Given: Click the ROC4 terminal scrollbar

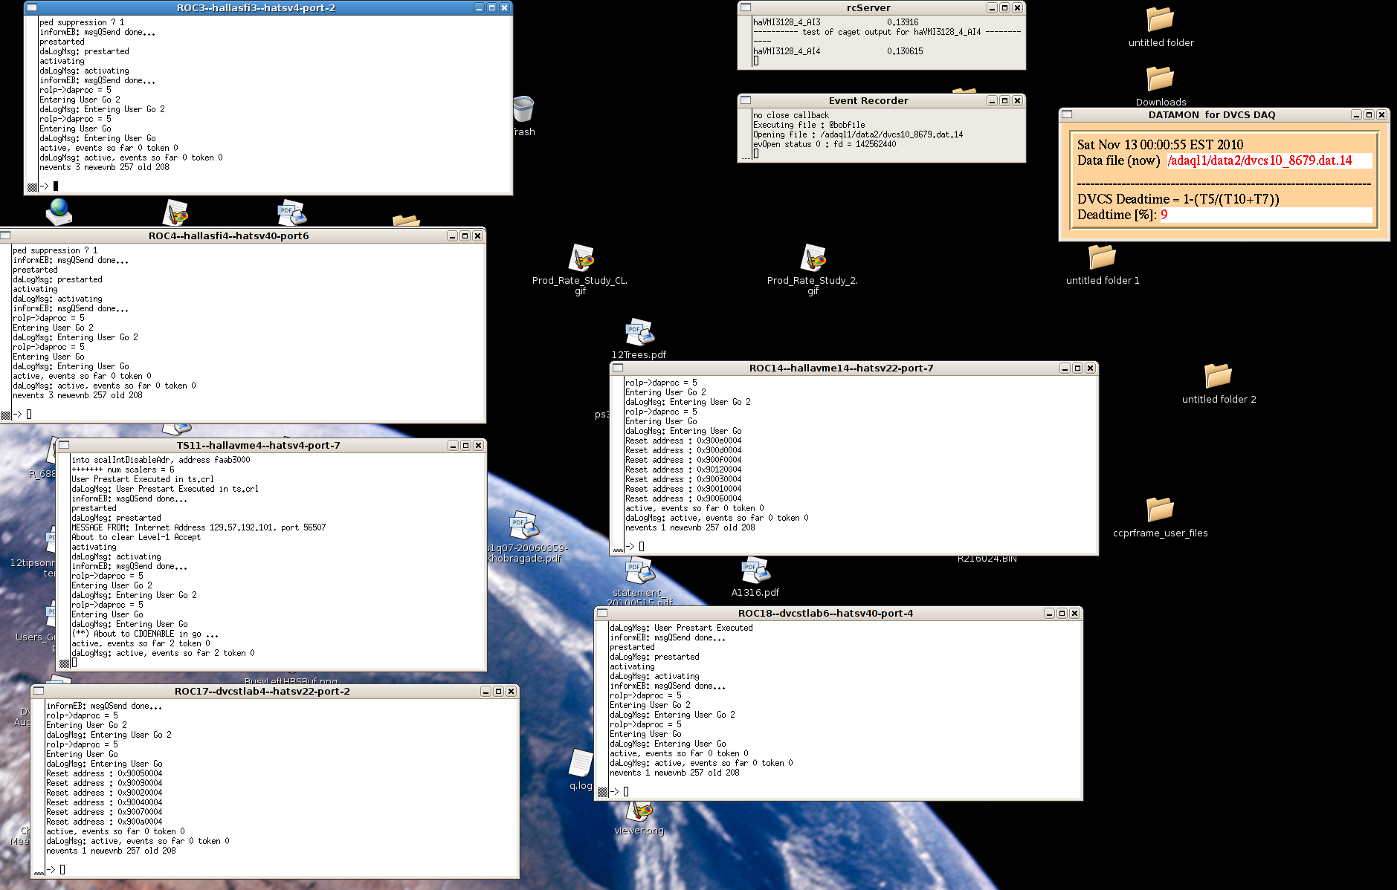Looking at the screenshot, I should pyautogui.click(x=5, y=331).
